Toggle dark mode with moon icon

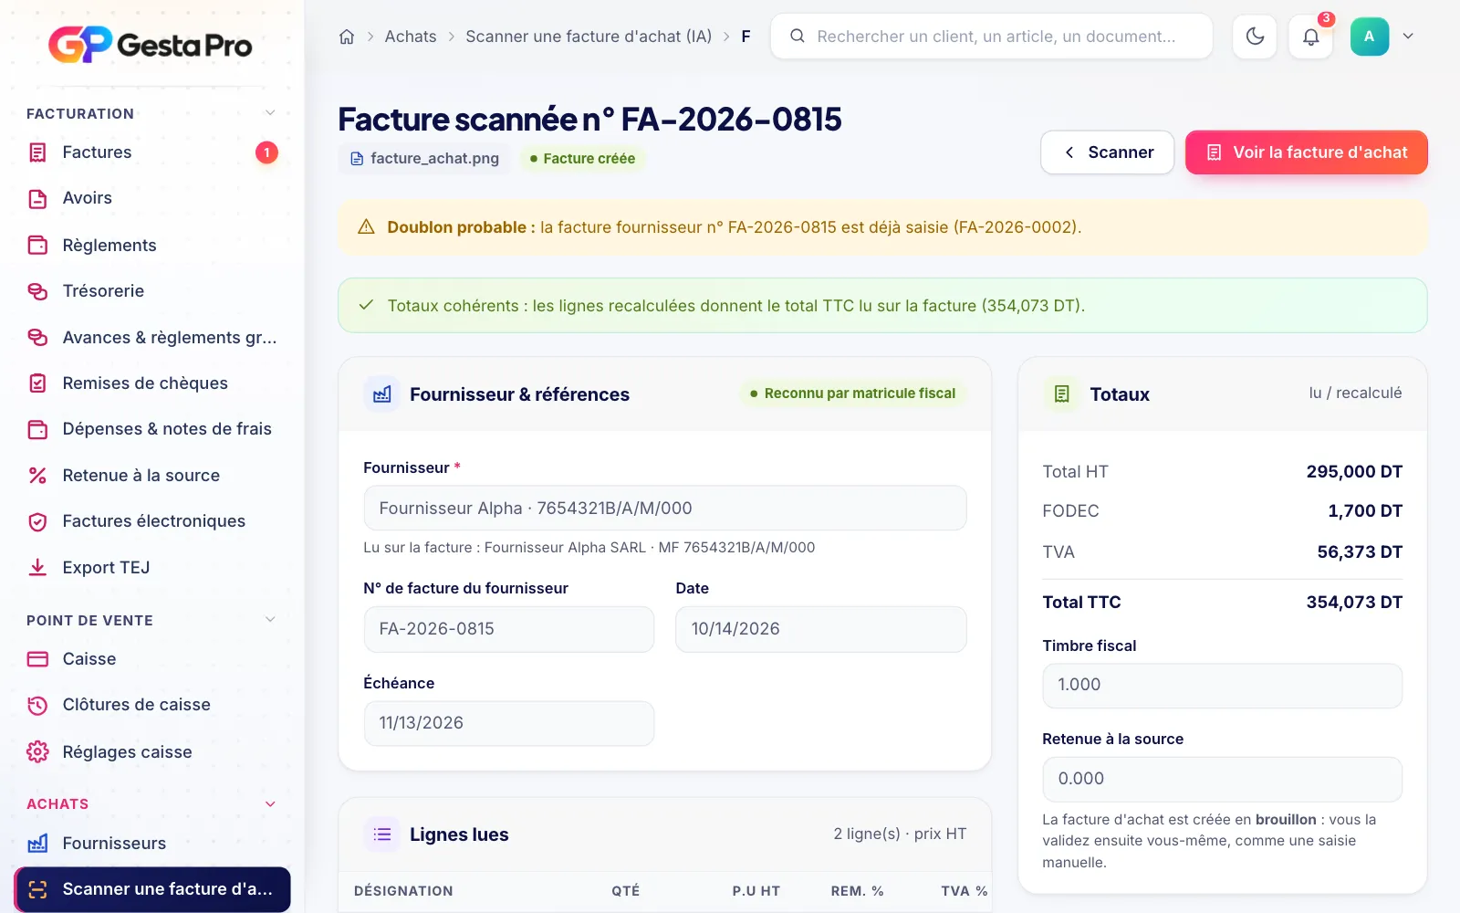coord(1255,37)
